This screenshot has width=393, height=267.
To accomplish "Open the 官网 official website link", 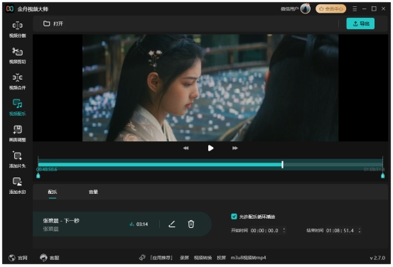I will [23, 258].
